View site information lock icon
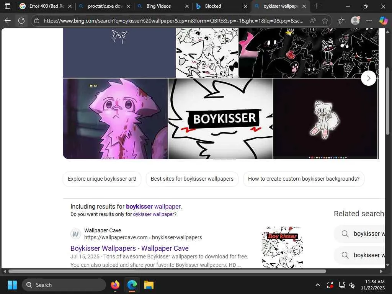 [x=37, y=21]
